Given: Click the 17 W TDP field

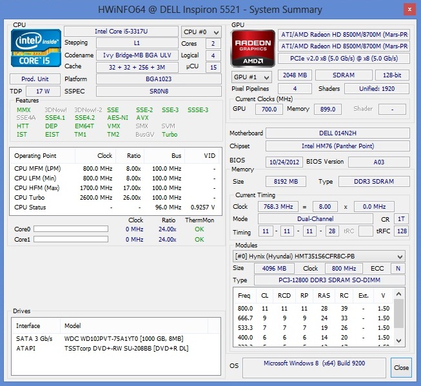Looking at the screenshot, I should 43,91.
